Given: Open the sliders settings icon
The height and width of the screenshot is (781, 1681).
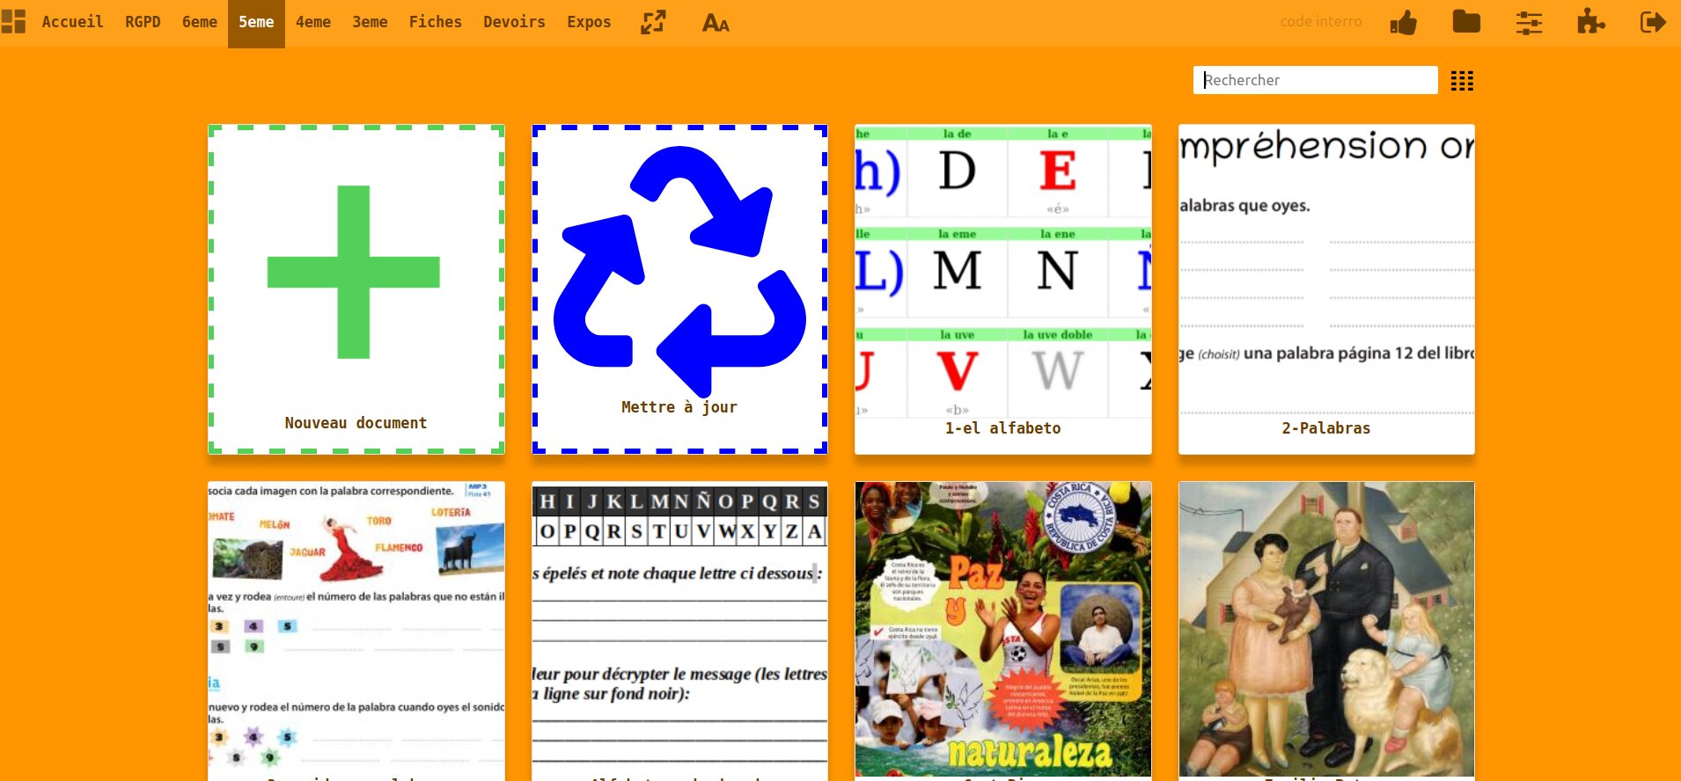Looking at the screenshot, I should coord(1530,22).
